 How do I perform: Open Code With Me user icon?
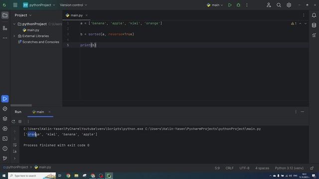pyautogui.click(x=269, y=5)
